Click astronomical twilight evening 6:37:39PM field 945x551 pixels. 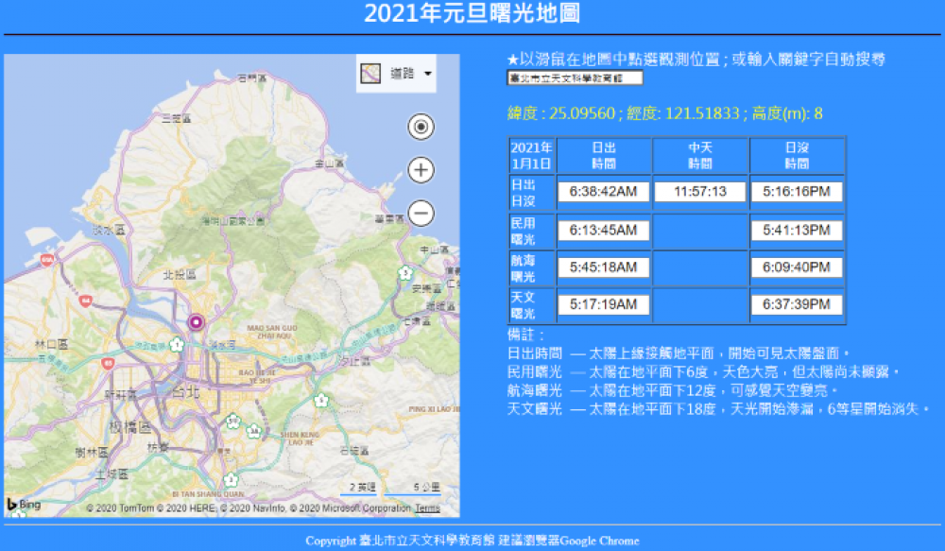[797, 304]
